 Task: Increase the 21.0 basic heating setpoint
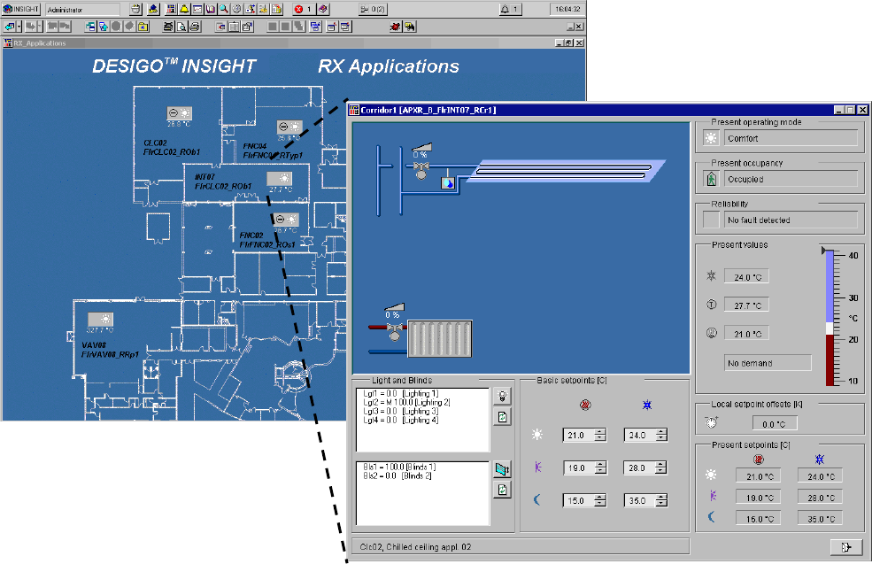pos(600,431)
